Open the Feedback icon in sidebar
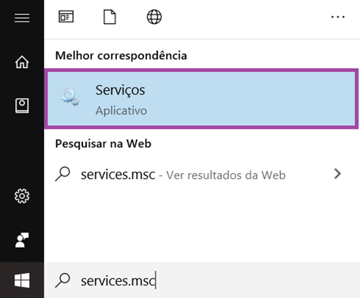Screen dimensions: 360x298 pos(22,240)
